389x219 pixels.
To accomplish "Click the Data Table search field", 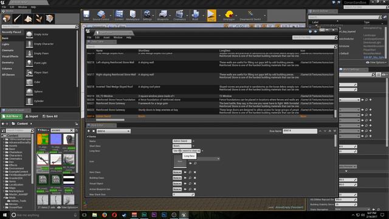I will pyautogui.click(x=210, y=46).
